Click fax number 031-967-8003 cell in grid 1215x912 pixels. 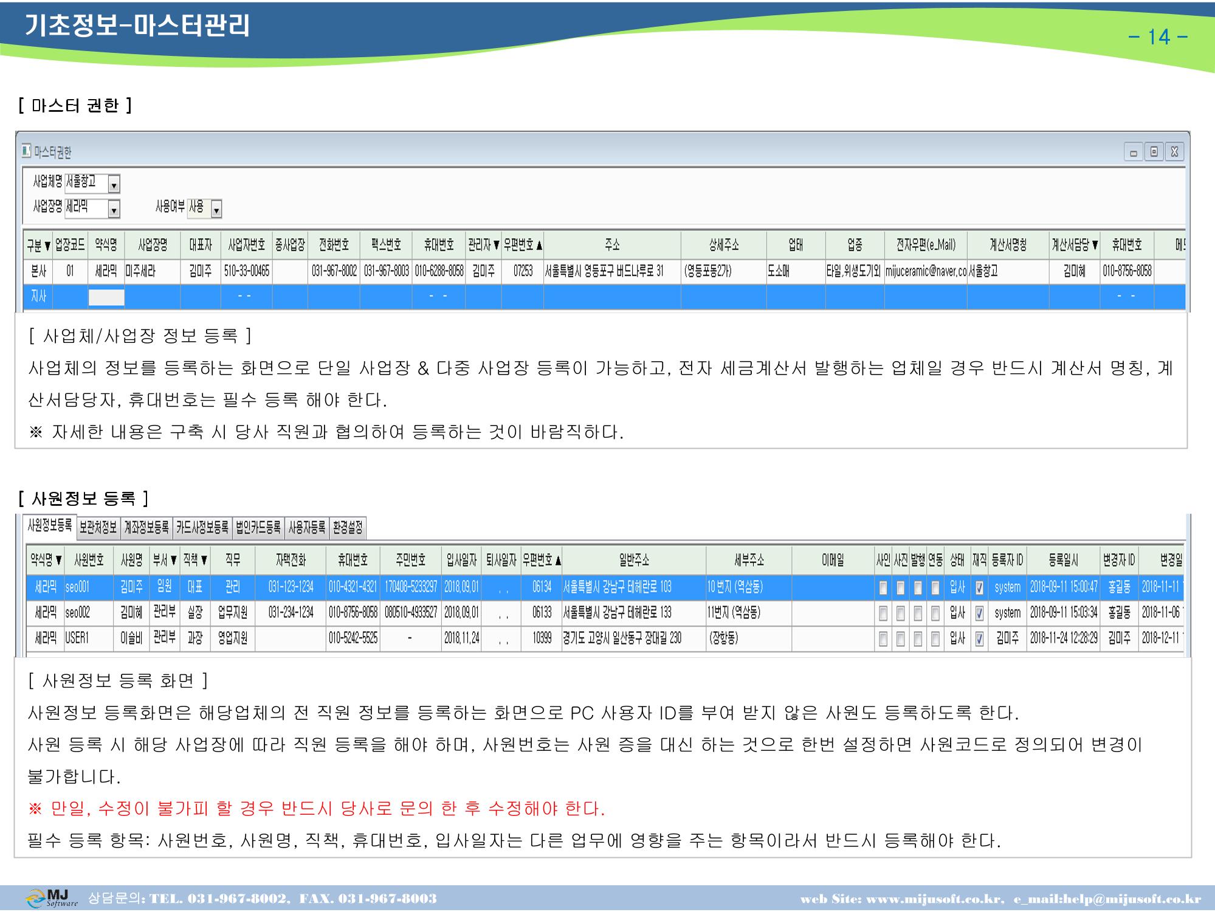click(386, 271)
